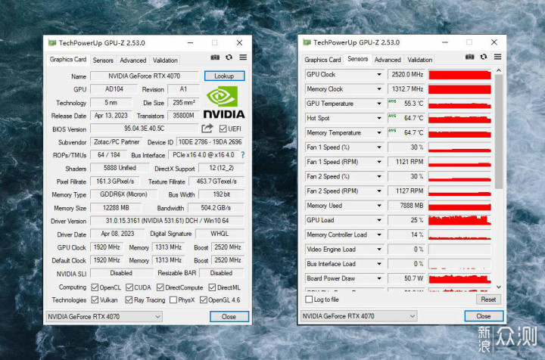Screen dimensions: 545x360
Task: Click the NVIDIA logo image
Action: click(224, 102)
